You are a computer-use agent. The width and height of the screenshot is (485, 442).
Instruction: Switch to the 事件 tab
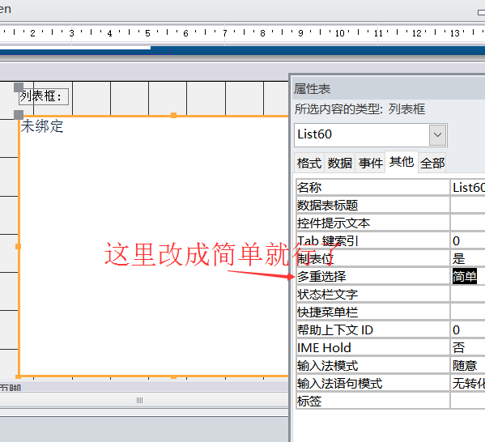(x=370, y=163)
